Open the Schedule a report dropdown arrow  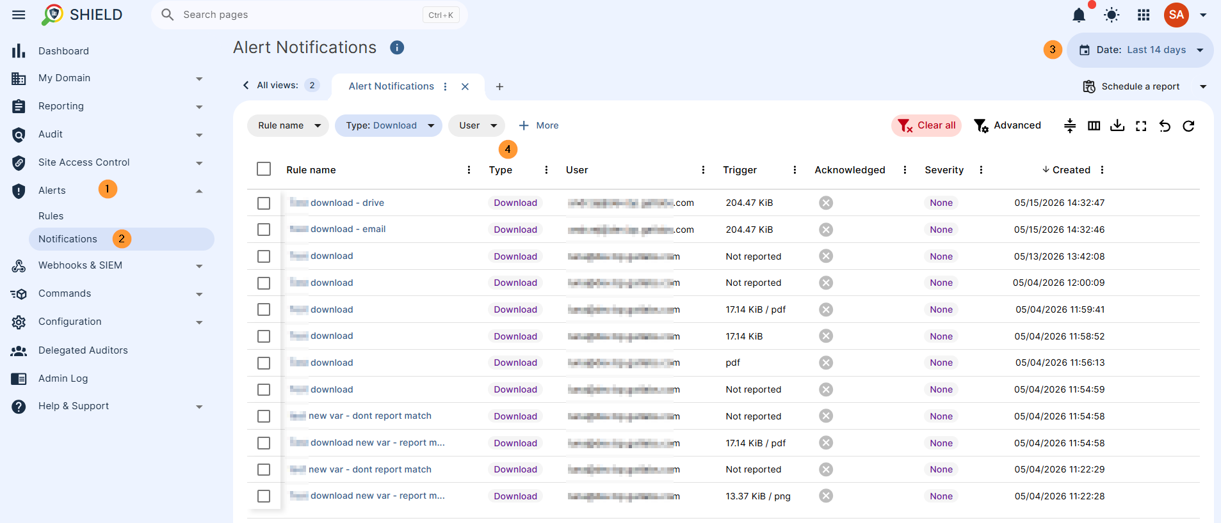1203,87
